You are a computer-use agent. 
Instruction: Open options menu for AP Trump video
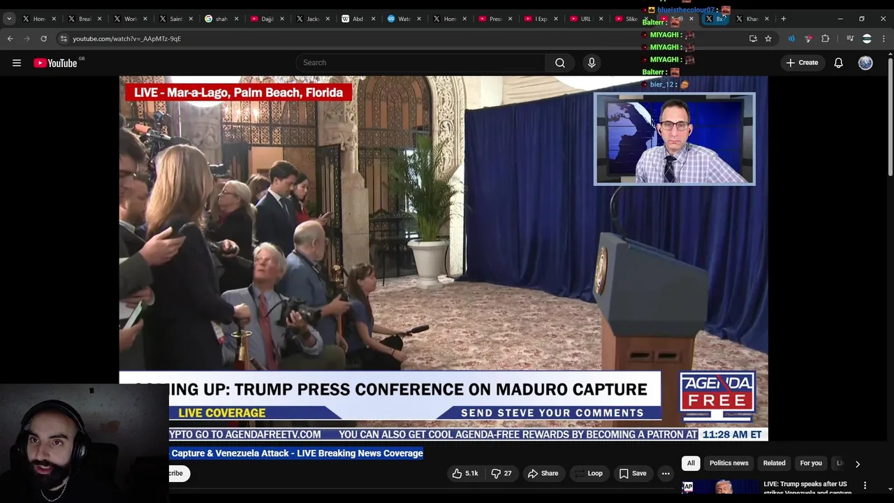[x=865, y=485]
